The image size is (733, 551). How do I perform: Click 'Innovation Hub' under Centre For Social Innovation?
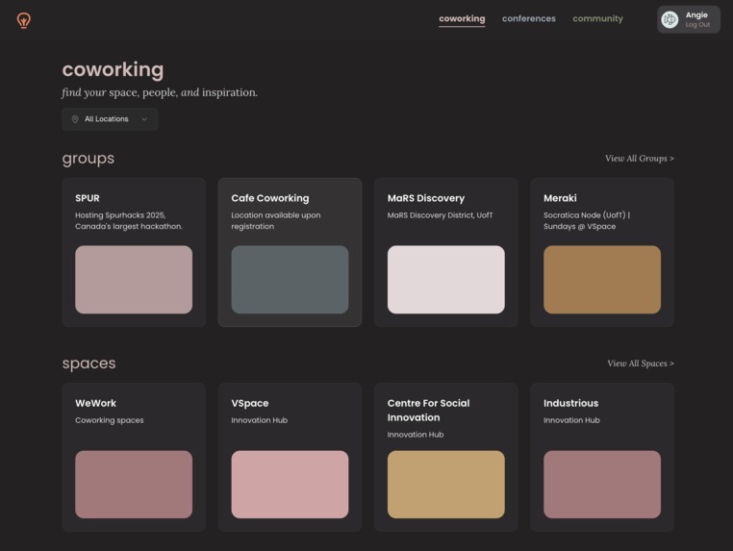416,435
